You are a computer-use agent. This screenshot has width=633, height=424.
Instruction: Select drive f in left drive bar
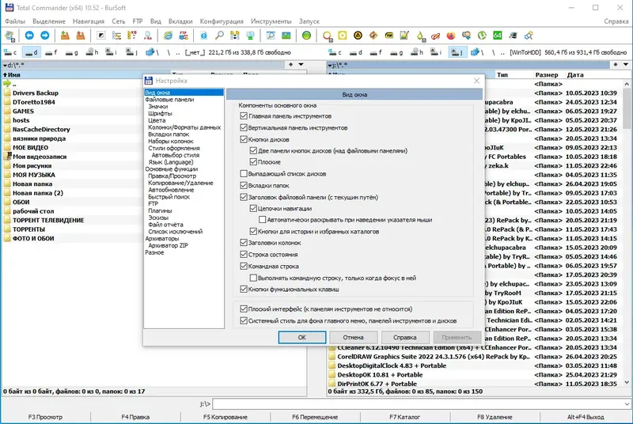(x=51, y=52)
